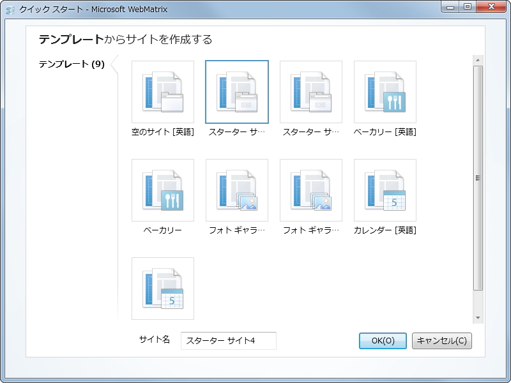The height and width of the screenshot is (383, 511).
Task: Choose the フォト ギャラ… template beside カレンダー [英語]
Action: [x=311, y=190]
